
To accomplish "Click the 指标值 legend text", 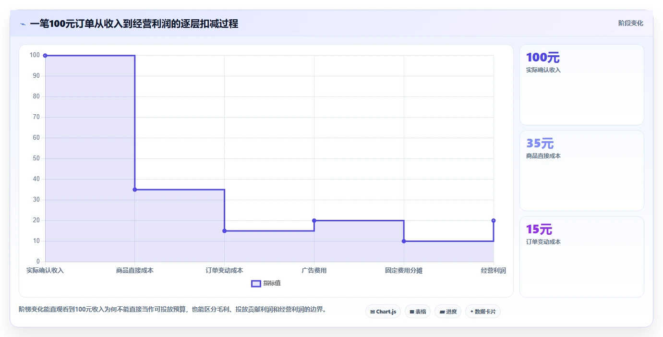I will click(272, 284).
